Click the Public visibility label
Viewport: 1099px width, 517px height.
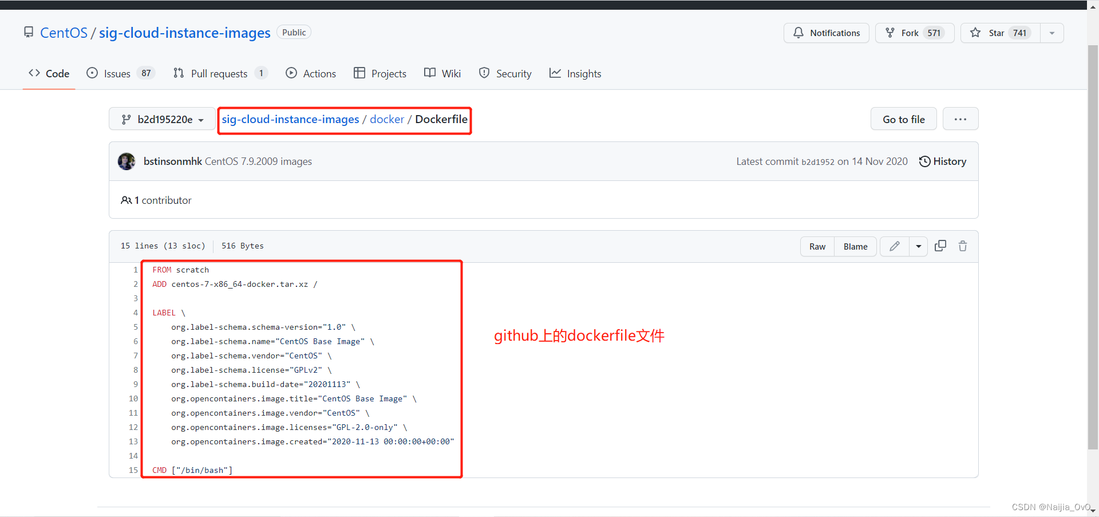(x=294, y=33)
